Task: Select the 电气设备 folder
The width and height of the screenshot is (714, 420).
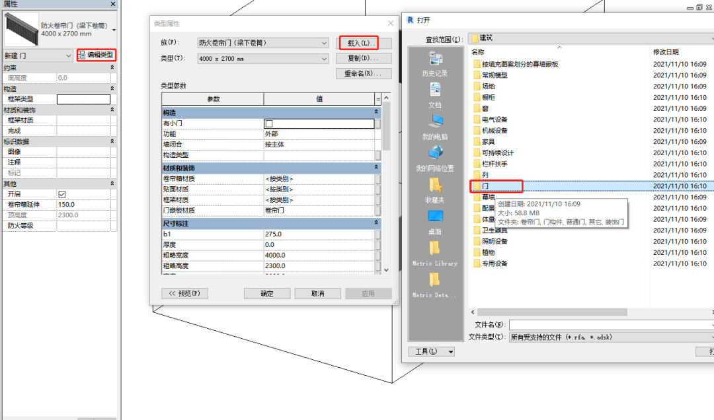Action: [x=490, y=120]
